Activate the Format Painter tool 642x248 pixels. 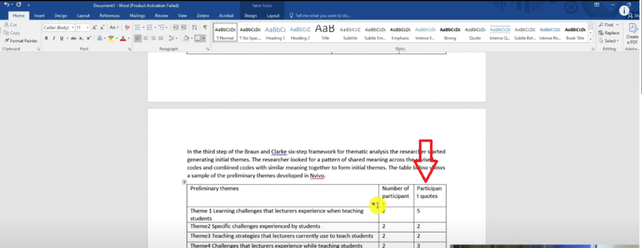point(21,41)
